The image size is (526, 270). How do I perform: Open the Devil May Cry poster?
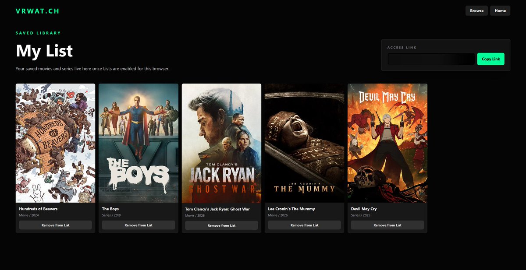[387, 143]
